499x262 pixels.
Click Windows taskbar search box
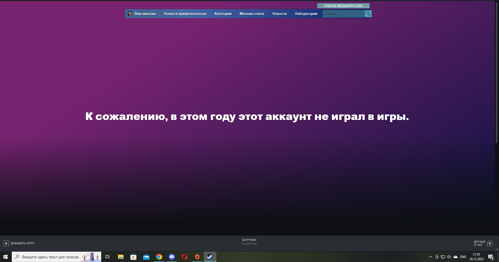[56, 257]
